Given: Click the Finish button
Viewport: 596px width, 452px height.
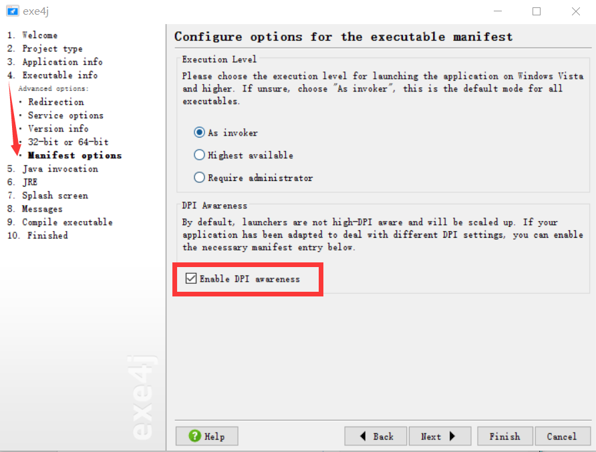Looking at the screenshot, I should tap(504, 436).
